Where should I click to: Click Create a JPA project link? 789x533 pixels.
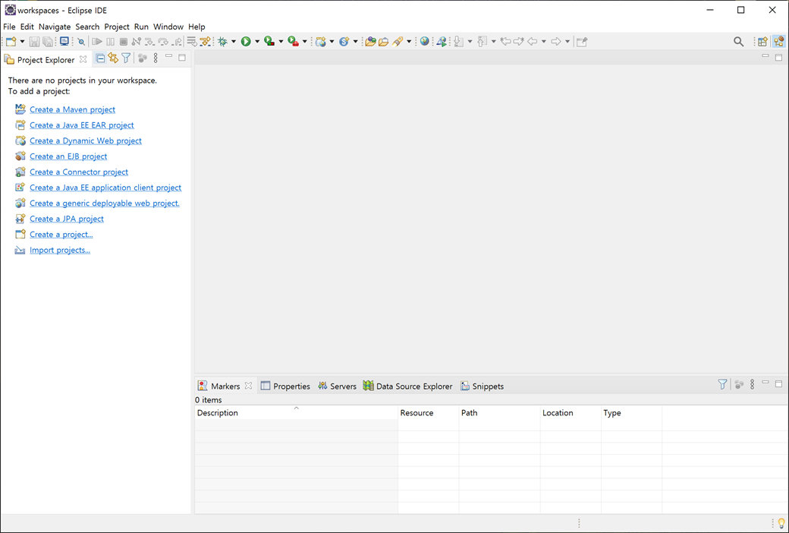[x=67, y=219]
